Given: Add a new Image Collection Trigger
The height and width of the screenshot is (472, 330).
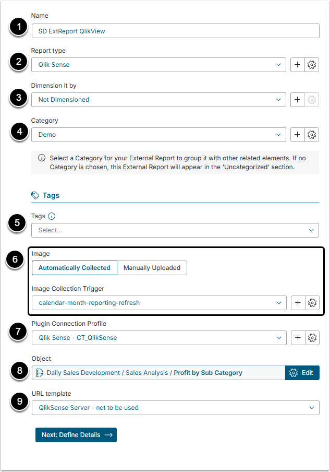Looking at the screenshot, I should coord(298,303).
